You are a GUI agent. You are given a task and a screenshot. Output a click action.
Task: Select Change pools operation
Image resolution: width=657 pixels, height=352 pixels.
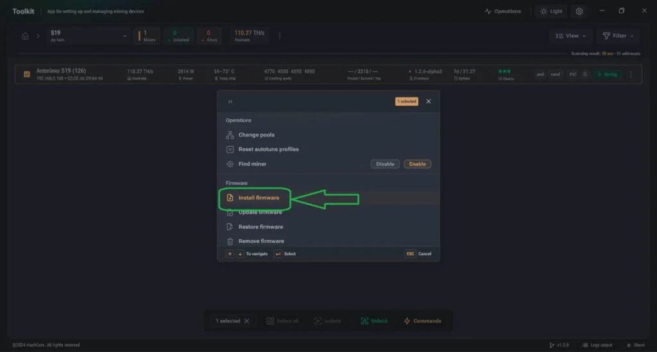click(328, 135)
